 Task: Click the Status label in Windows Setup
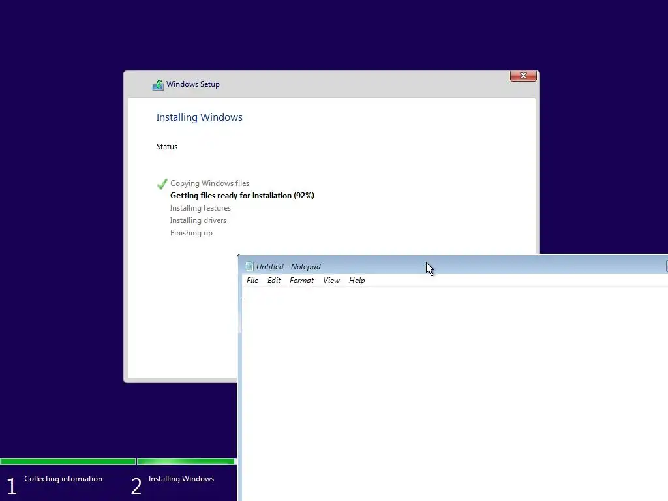pyautogui.click(x=166, y=147)
